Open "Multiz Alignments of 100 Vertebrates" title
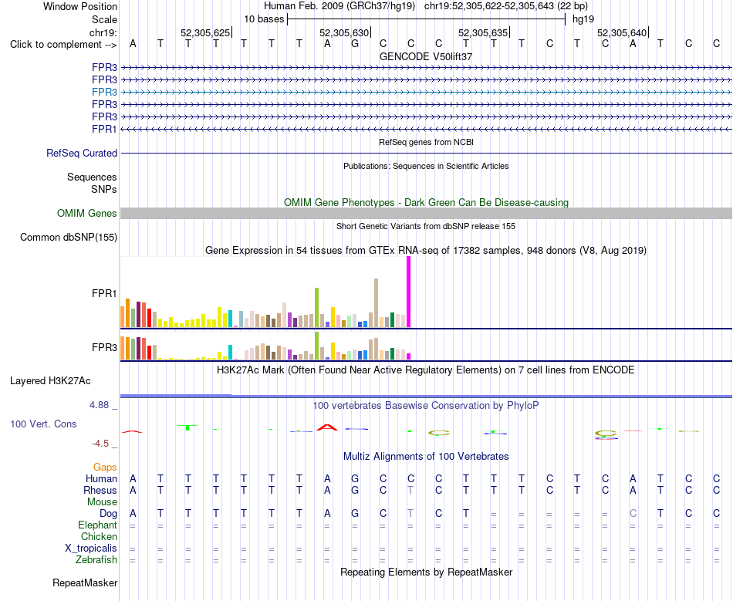 point(426,457)
